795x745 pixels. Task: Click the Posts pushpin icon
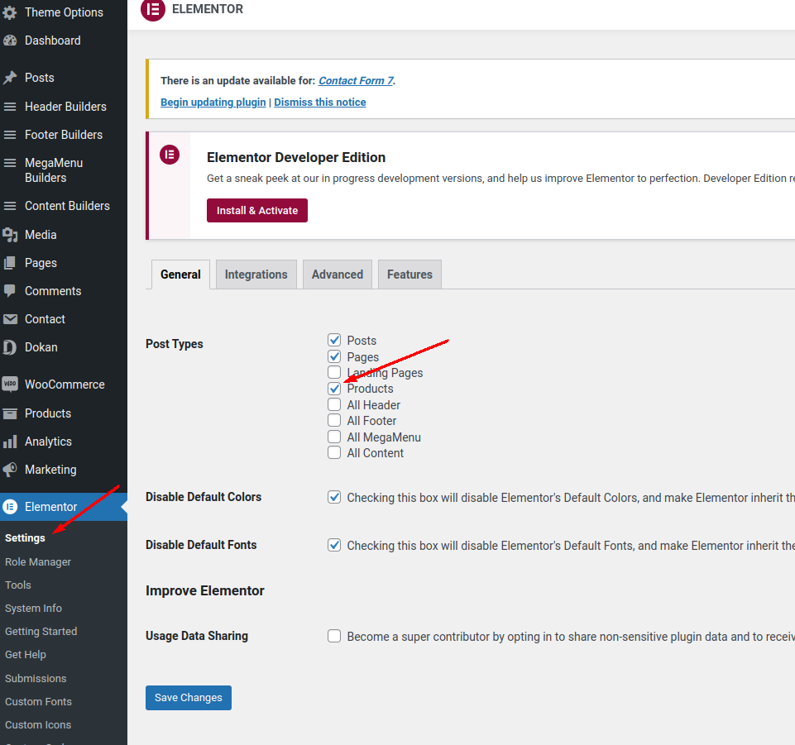10,78
